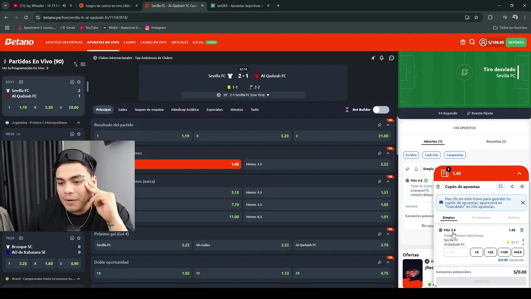Open Ver la Programación En Vivo link

click(x=25, y=68)
